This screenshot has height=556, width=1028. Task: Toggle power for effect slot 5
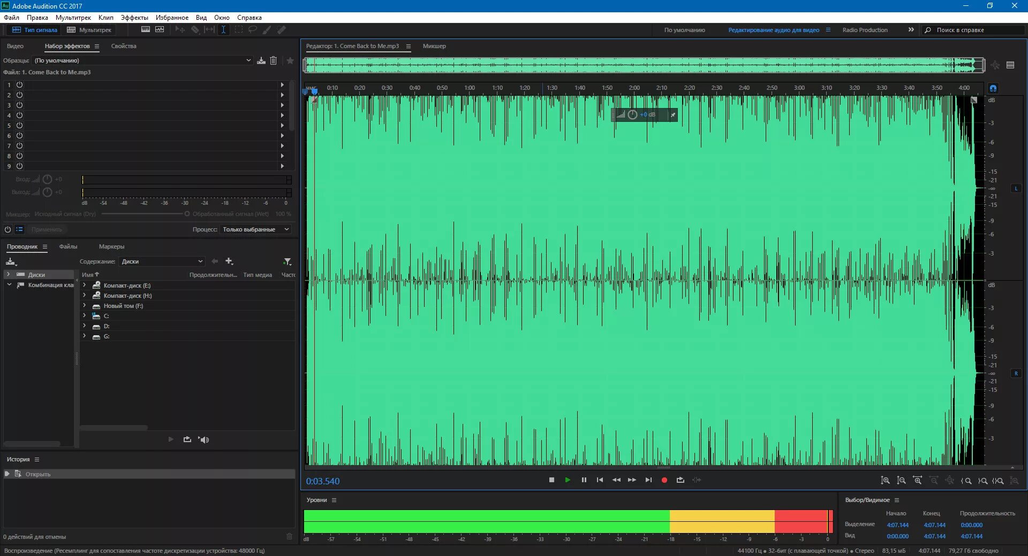19,126
